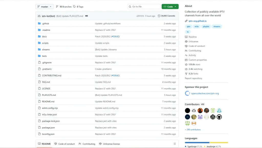
Task: Click the yellow JavaScript language bar segment
Action: coord(219,142)
